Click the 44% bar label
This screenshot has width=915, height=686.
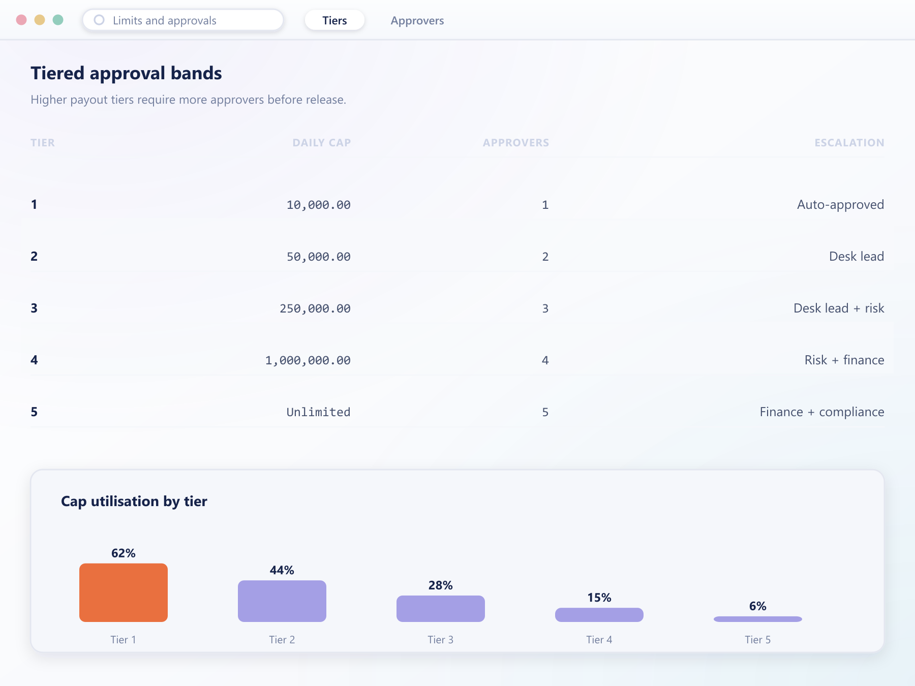(282, 570)
